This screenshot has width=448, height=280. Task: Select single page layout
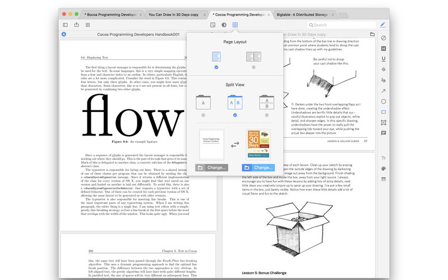pyautogui.click(x=216, y=67)
